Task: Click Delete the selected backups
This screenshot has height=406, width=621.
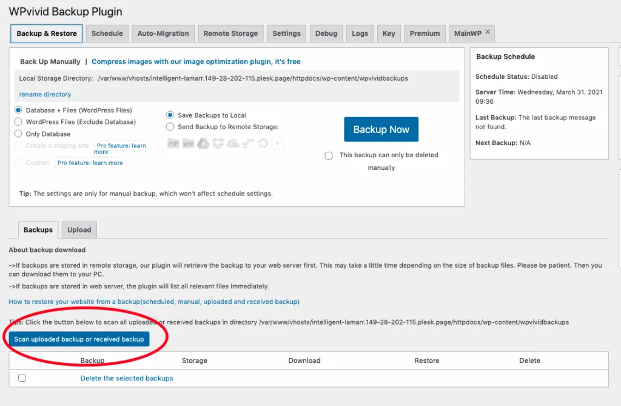Action: 126,377
